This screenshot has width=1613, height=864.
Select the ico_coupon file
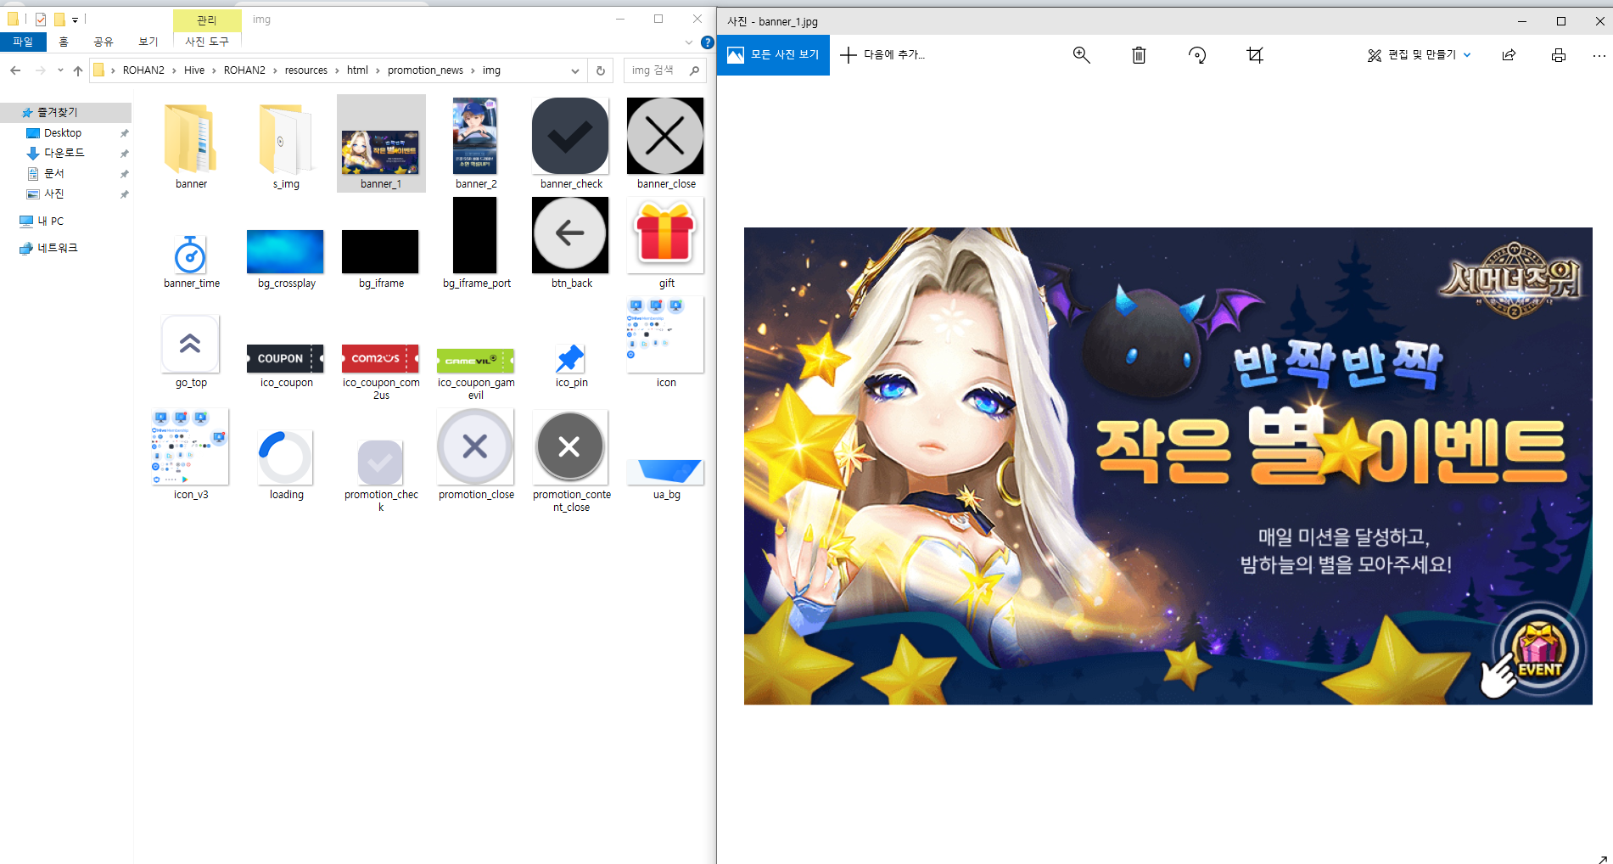pos(286,367)
